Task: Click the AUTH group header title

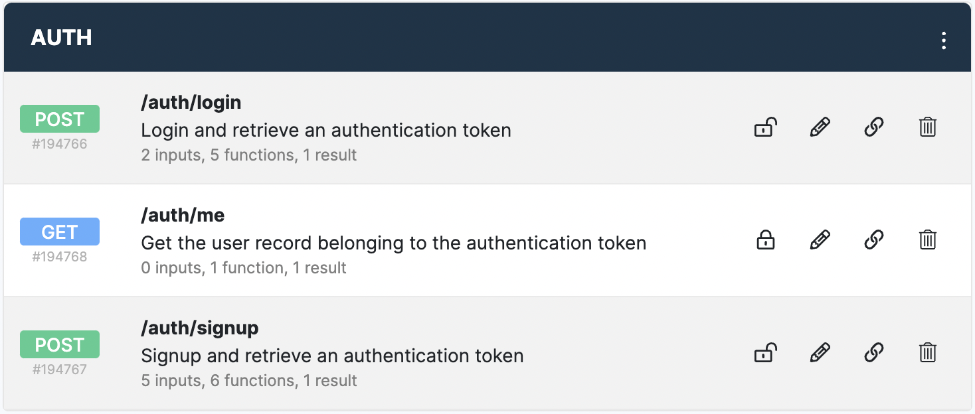Action: (x=61, y=38)
